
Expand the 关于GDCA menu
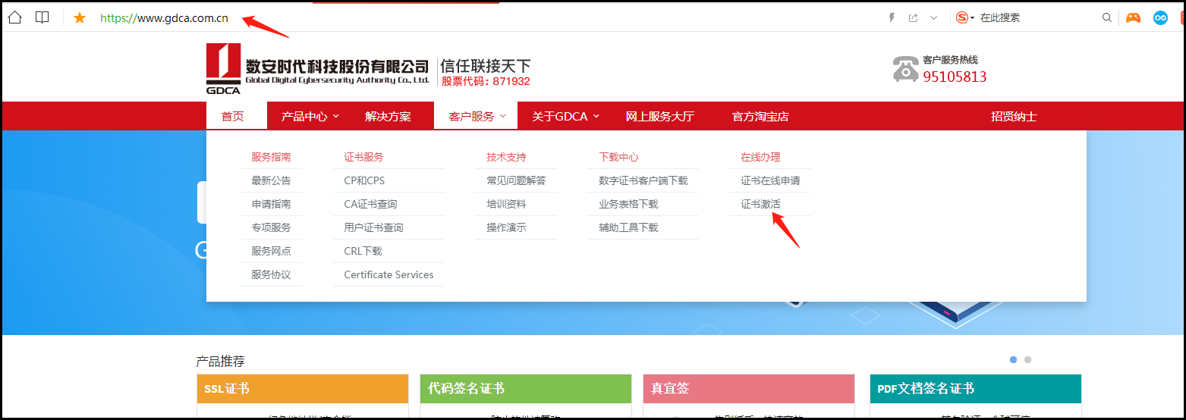(566, 116)
